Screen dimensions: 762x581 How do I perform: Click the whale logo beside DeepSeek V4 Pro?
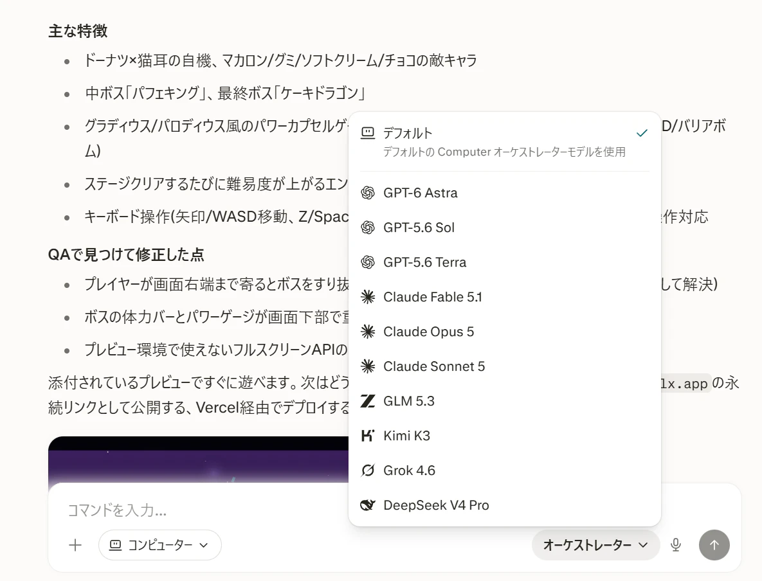368,505
